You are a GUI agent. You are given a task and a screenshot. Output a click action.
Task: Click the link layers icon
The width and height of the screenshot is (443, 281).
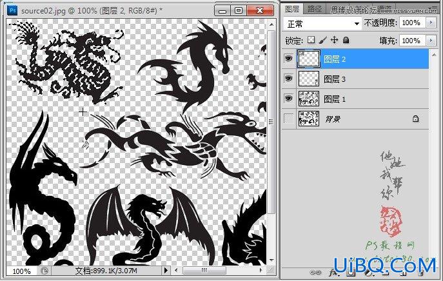click(315, 273)
